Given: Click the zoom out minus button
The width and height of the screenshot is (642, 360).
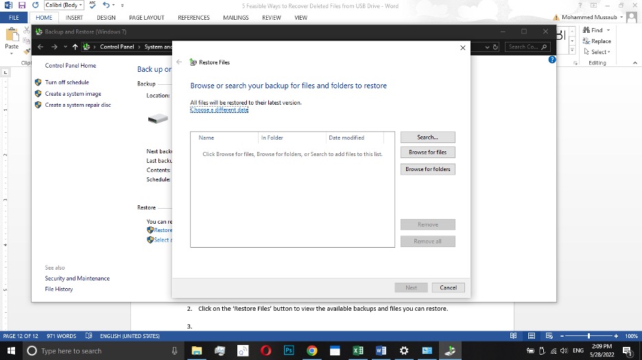Looking at the screenshot, I should (x=562, y=336).
